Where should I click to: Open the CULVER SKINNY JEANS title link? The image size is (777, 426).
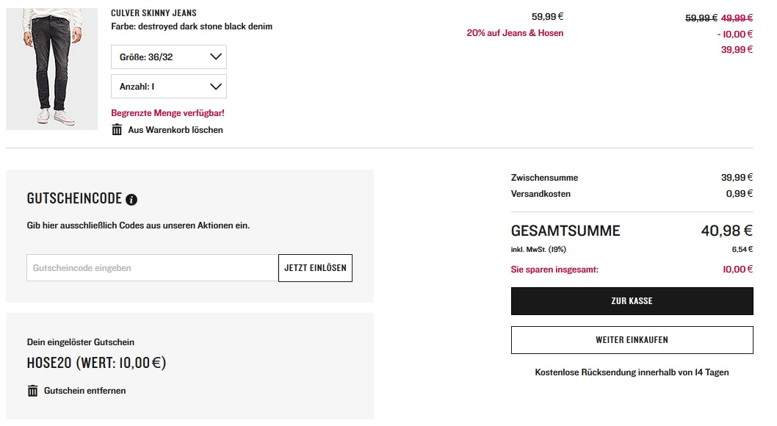tap(153, 13)
